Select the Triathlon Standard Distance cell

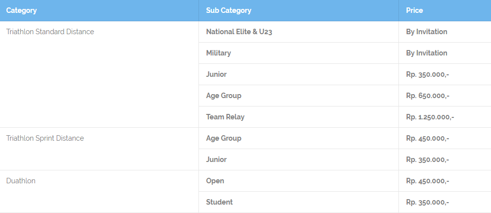click(99, 74)
